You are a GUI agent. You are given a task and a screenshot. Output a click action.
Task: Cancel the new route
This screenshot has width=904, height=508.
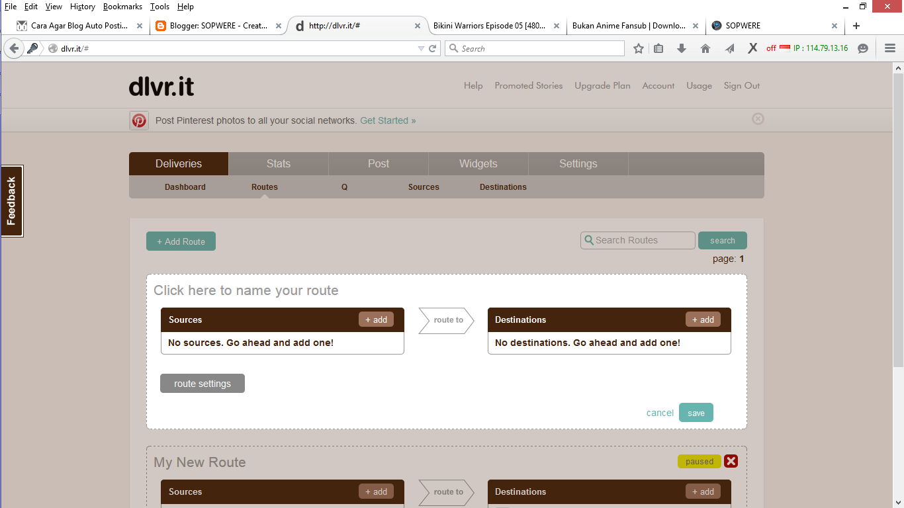click(x=660, y=413)
